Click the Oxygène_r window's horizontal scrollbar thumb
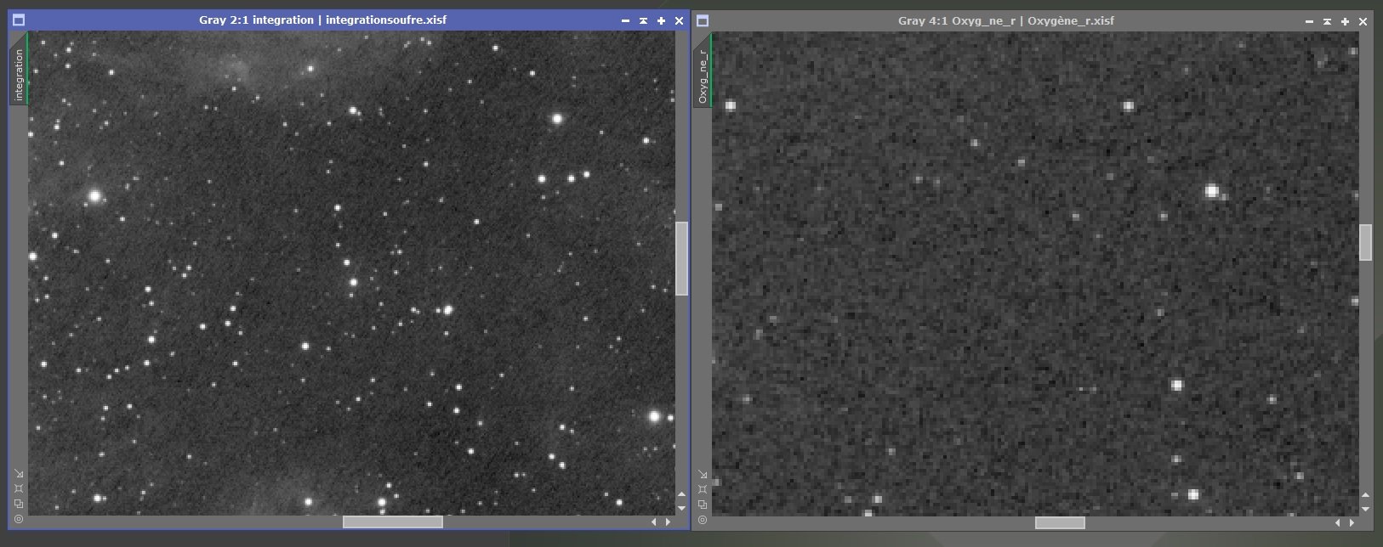This screenshot has width=1383, height=547. [x=1060, y=522]
